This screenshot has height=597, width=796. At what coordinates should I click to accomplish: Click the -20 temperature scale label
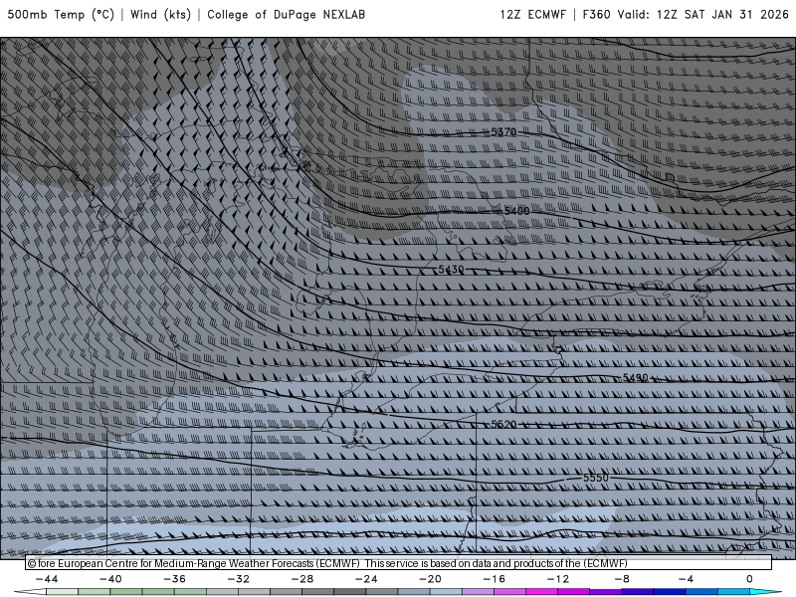coord(430,579)
